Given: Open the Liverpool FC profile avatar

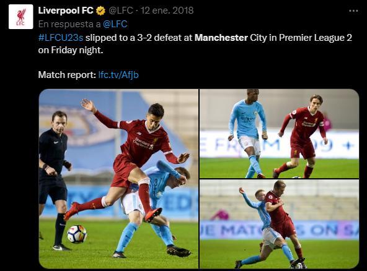Looking at the screenshot, I should (21, 17).
